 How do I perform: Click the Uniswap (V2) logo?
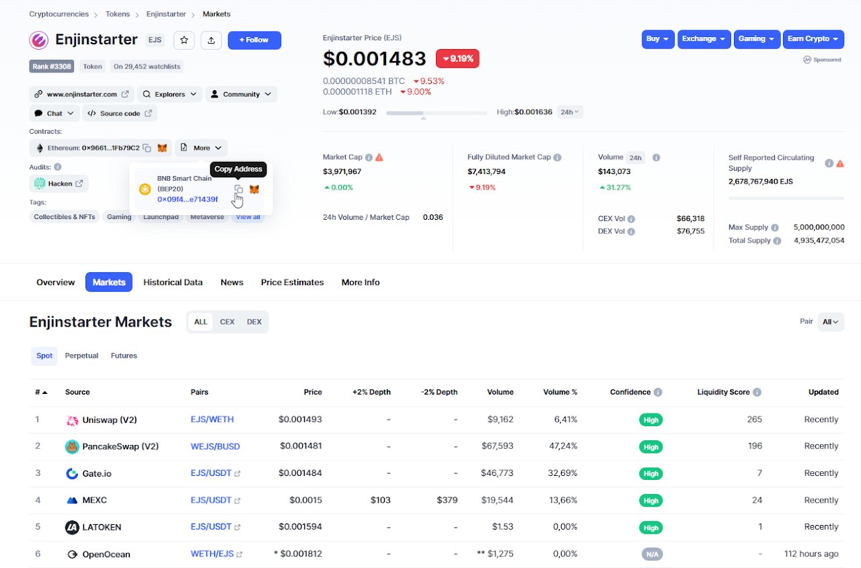click(x=72, y=420)
